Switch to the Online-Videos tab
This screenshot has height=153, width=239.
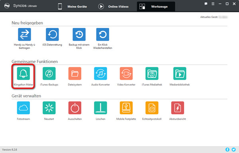(114, 6)
